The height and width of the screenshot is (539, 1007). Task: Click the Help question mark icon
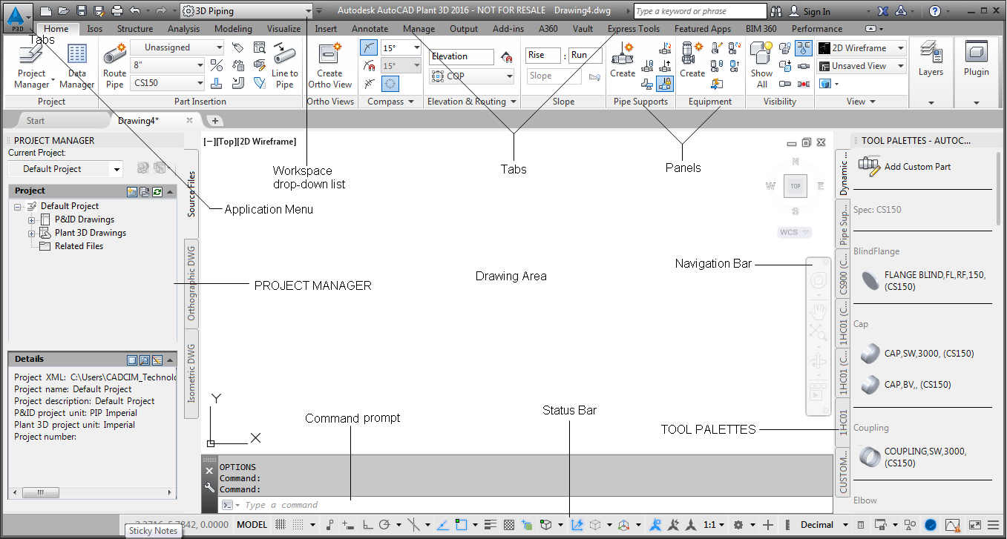[x=934, y=11]
